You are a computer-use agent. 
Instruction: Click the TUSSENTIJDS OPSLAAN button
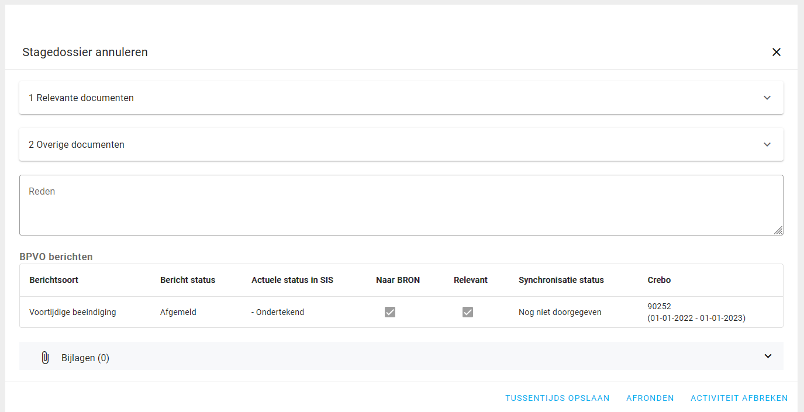557,398
